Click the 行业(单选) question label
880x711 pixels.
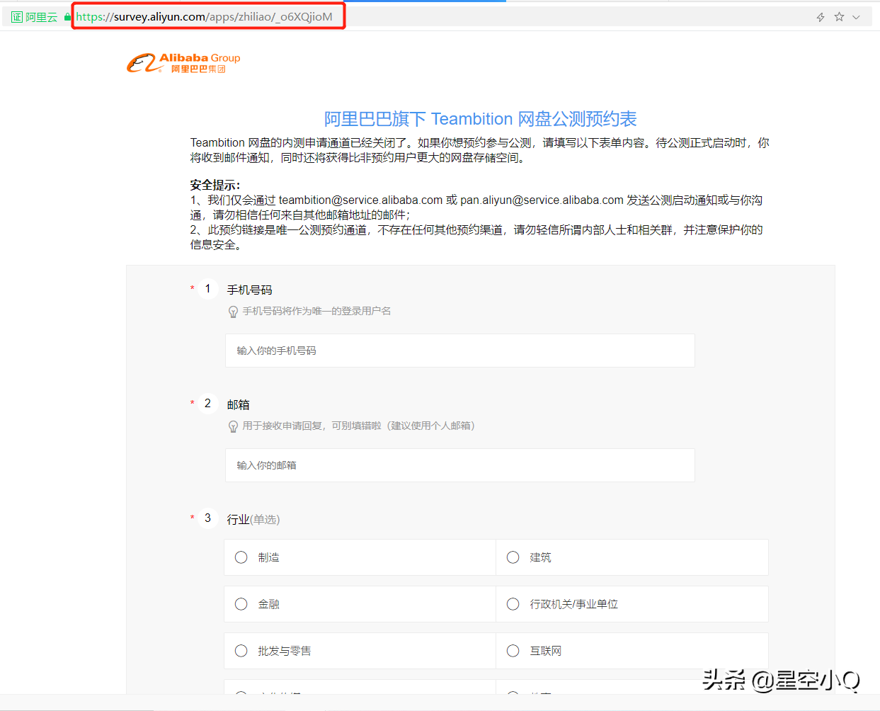pos(253,519)
